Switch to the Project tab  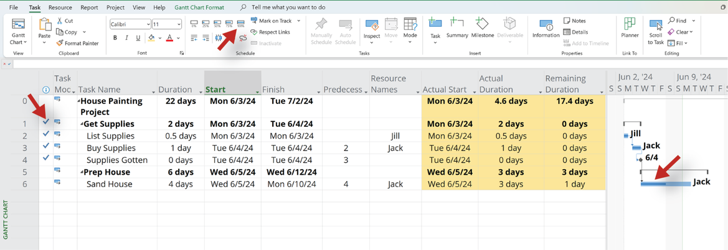(x=115, y=7)
